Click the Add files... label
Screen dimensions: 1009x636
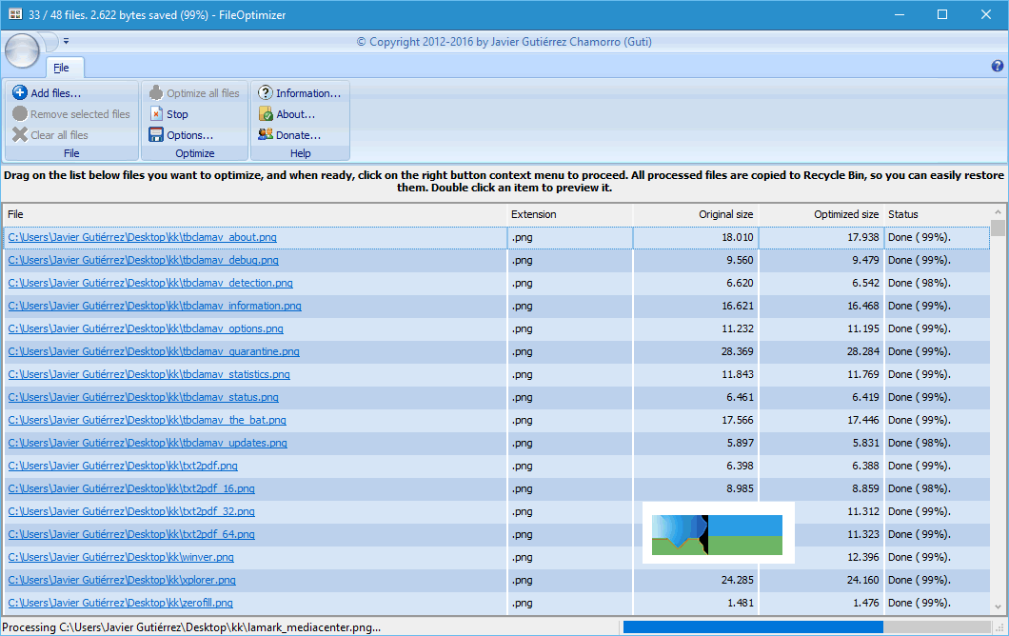click(x=56, y=93)
